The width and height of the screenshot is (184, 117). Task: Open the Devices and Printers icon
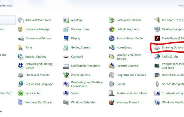pyautogui.click(x=21, y=38)
